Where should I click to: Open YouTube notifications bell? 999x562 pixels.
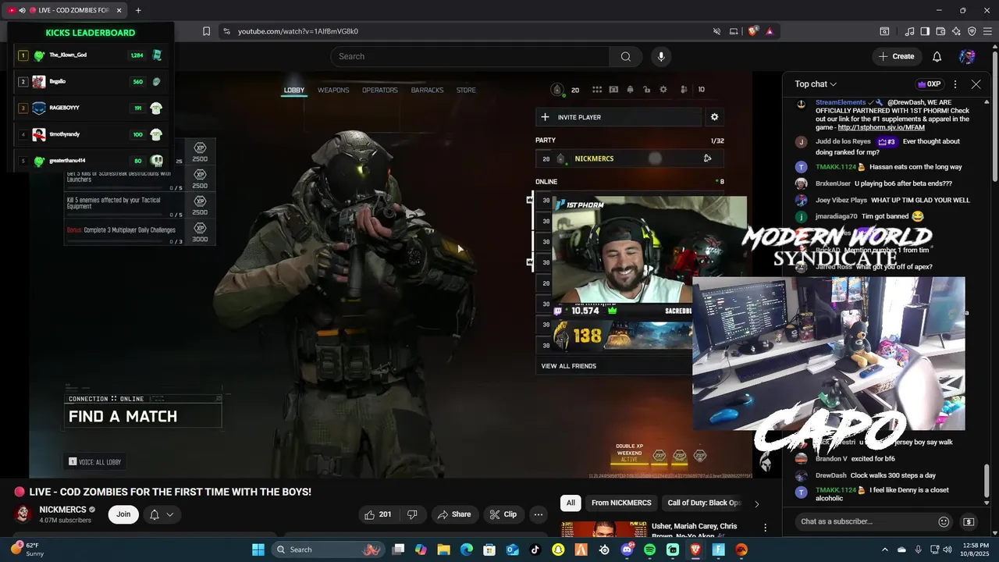(x=937, y=56)
